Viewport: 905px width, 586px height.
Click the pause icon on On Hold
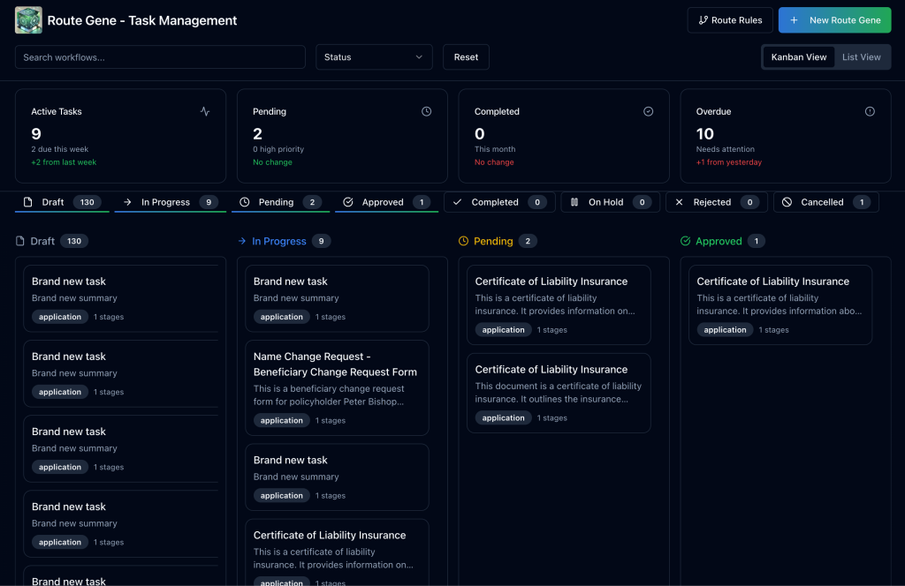coord(574,202)
